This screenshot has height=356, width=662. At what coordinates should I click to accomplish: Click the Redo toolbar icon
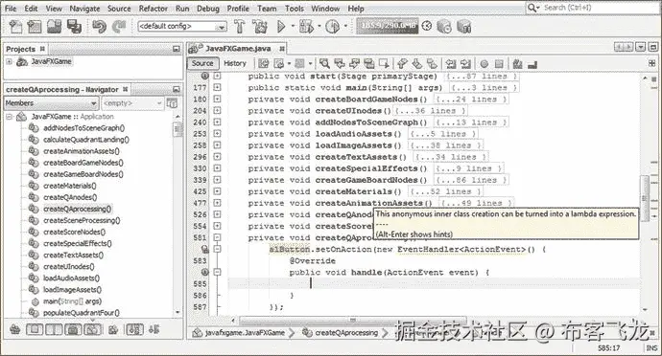[x=119, y=27]
